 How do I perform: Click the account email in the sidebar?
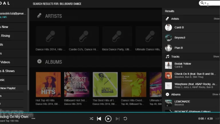point(13,13)
